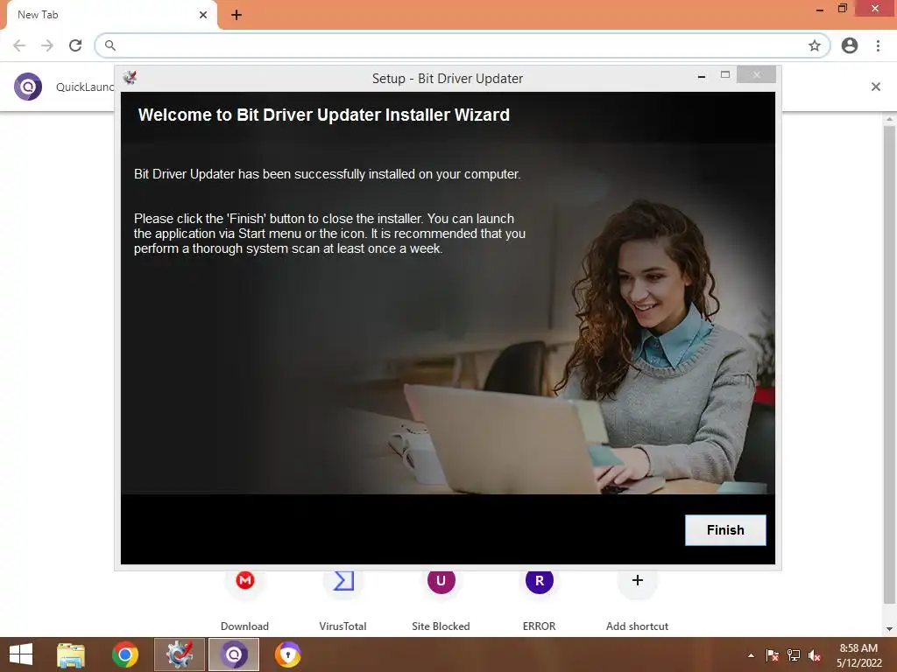Open the Windows Start menu
Viewport: 897px width, 672px height.
pos(21,654)
